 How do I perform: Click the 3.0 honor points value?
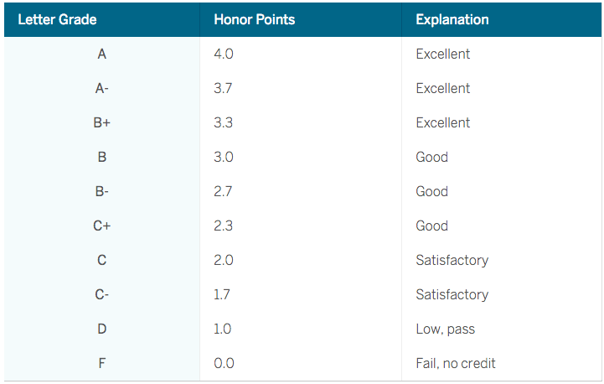tap(224, 157)
